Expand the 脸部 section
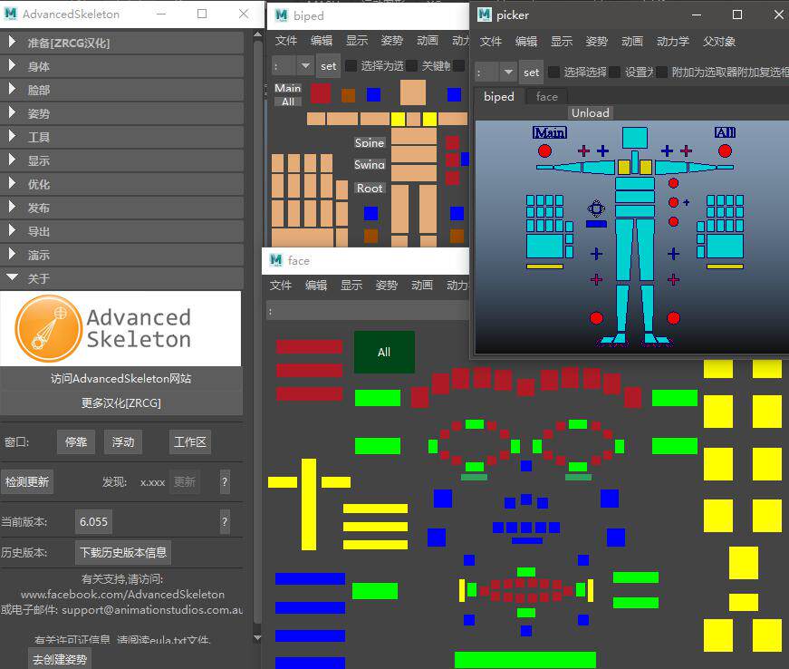Viewport: 789px width, 669px height. click(121, 90)
